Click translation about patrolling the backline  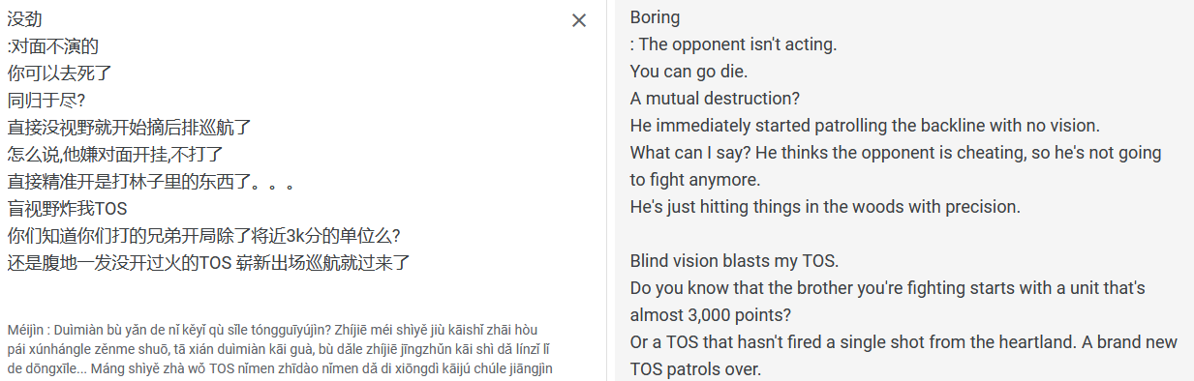tap(865, 126)
